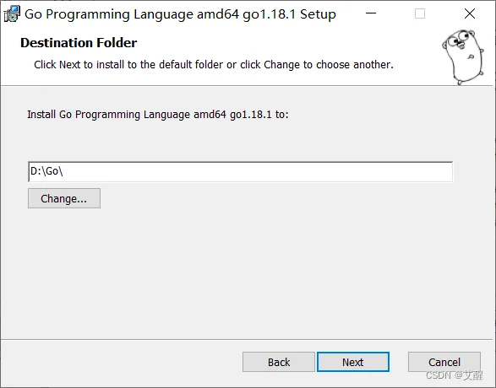
Task: Close the Go Setup installer window
Action: 470,13
